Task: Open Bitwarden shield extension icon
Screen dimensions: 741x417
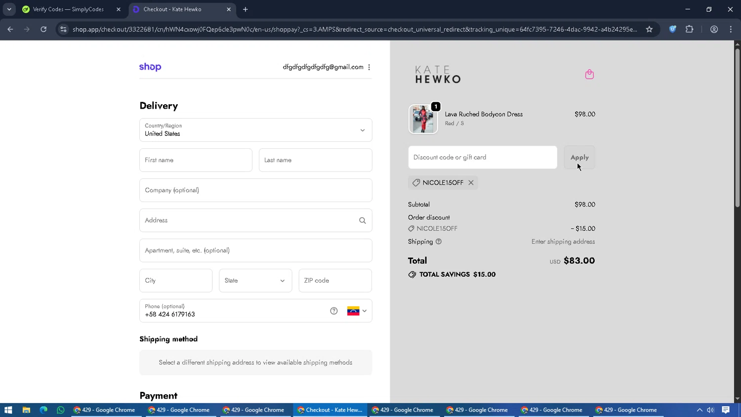Action: coord(672,29)
